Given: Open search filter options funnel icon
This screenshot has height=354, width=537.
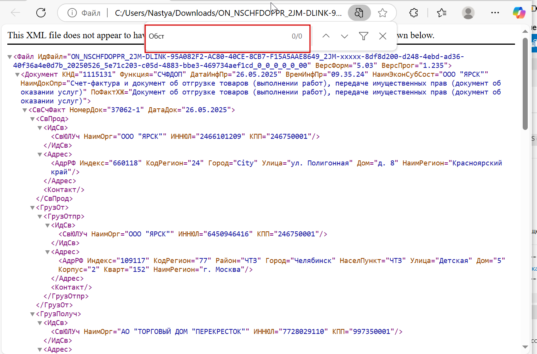Looking at the screenshot, I should [x=363, y=36].
